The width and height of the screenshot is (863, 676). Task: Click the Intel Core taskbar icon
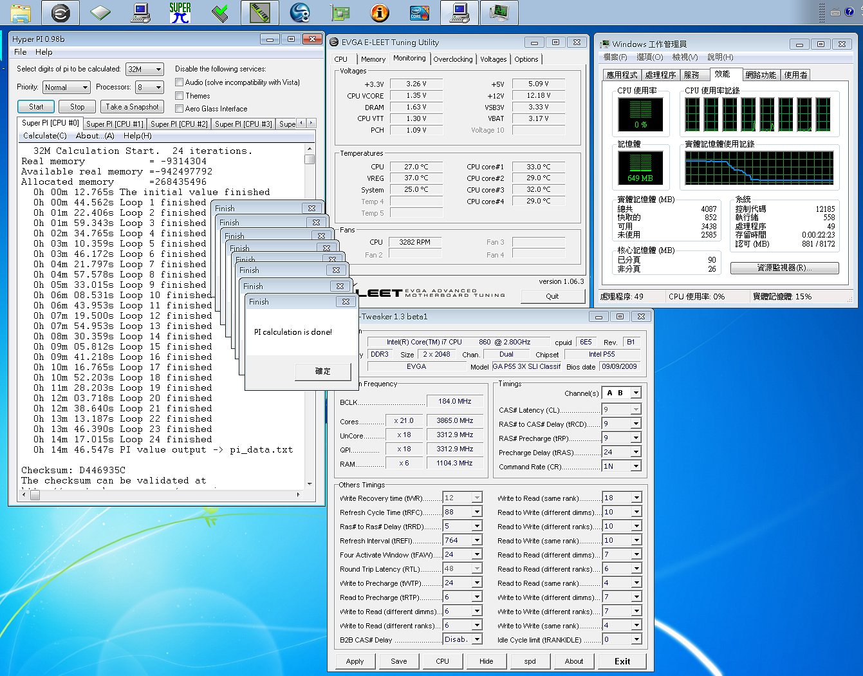coord(420,12)
